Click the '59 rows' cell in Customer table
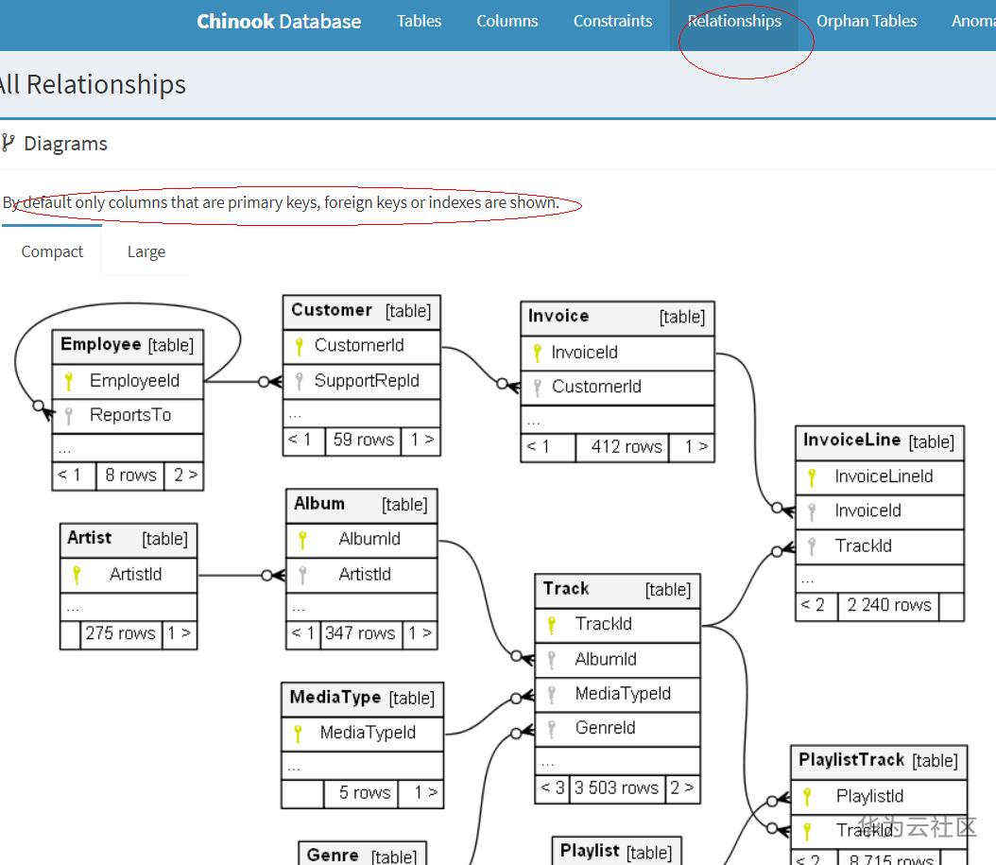The width and height of the screenshot is (996, 865). pos(363,440)
